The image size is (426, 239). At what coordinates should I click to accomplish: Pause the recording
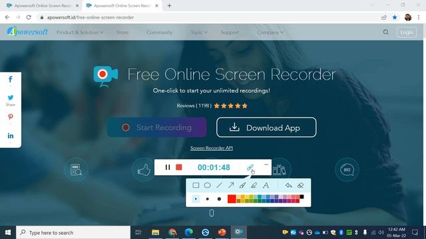pyautogui.click(x=168, y=167)
